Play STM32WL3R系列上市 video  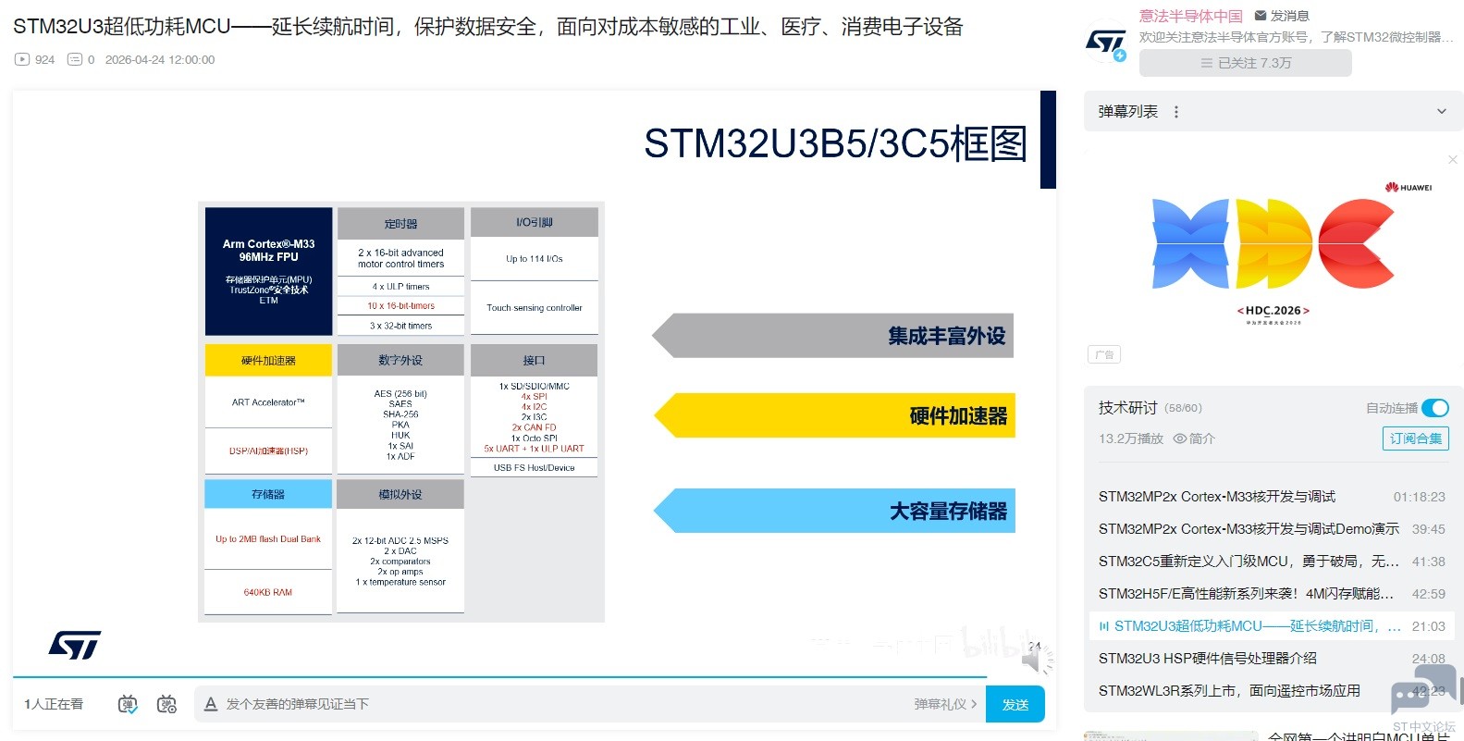tap(1272, 691)
